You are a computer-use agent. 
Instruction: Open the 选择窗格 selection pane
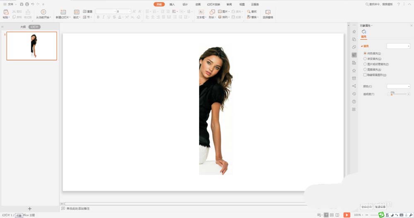(268, 12)
